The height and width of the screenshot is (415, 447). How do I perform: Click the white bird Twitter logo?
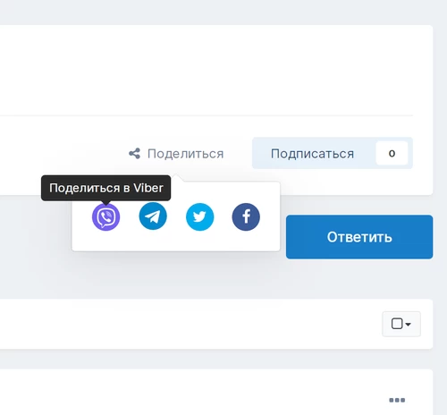[x=199, y=216]
